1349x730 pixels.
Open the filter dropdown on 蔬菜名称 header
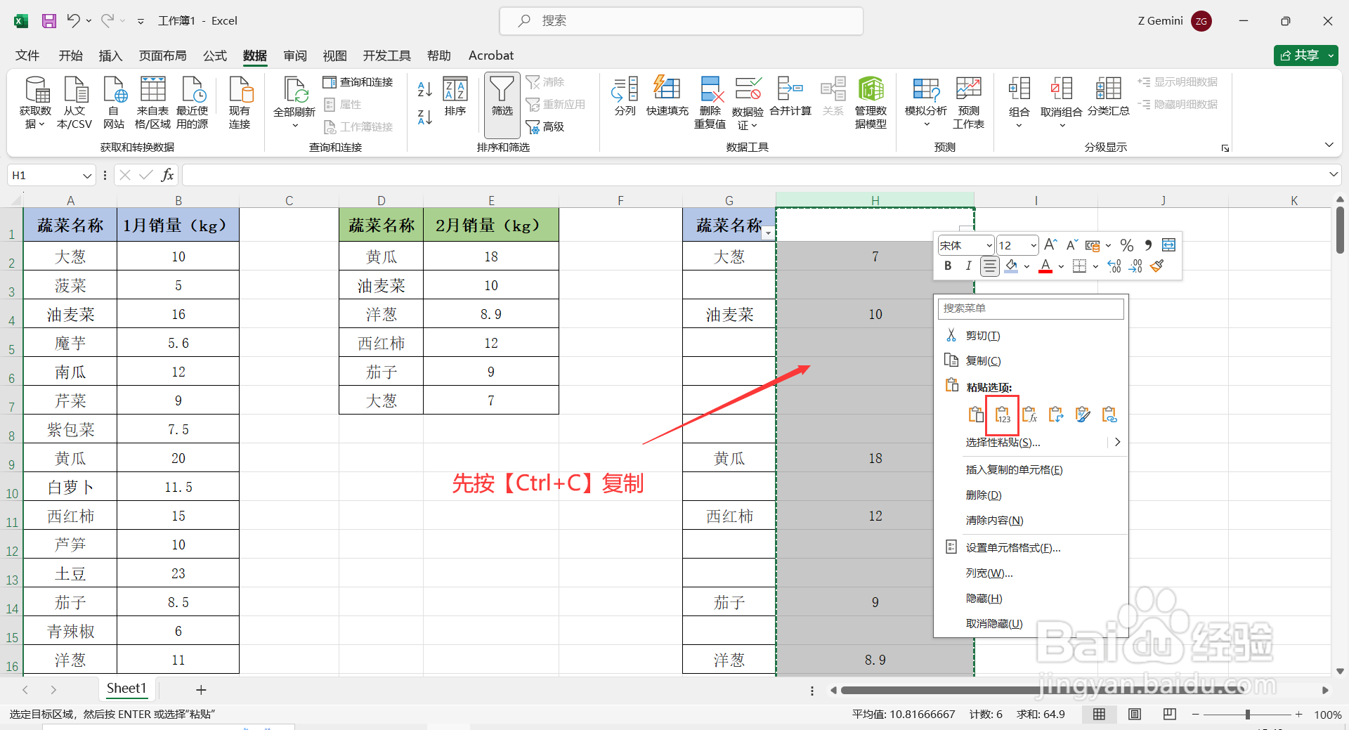point(768,232)
